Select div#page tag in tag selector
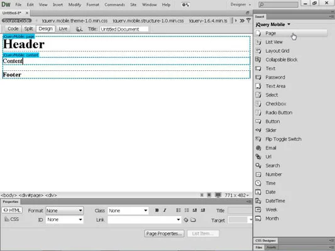This screenshot has height=251, width=335. 31,195
